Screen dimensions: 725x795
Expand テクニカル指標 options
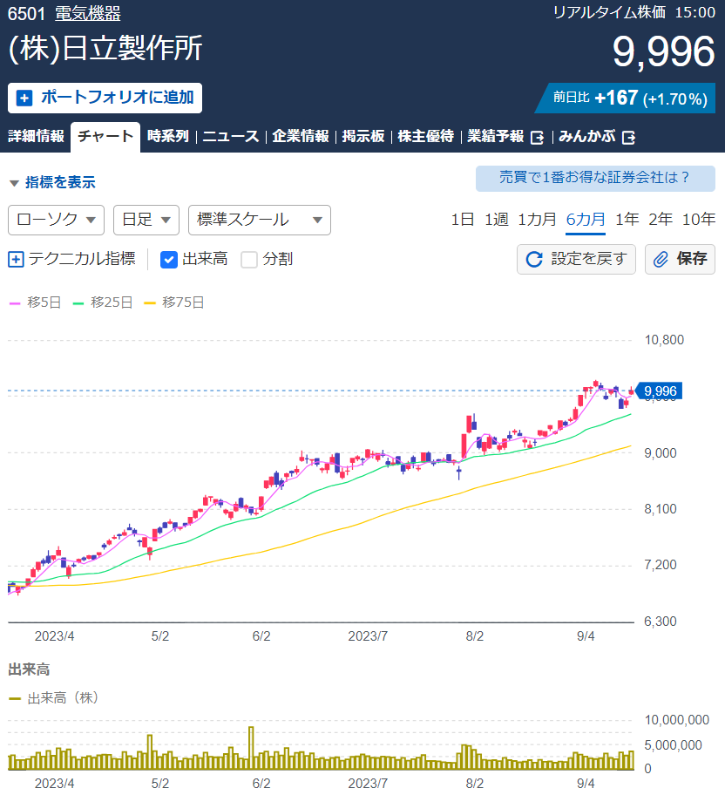[72, 259]
